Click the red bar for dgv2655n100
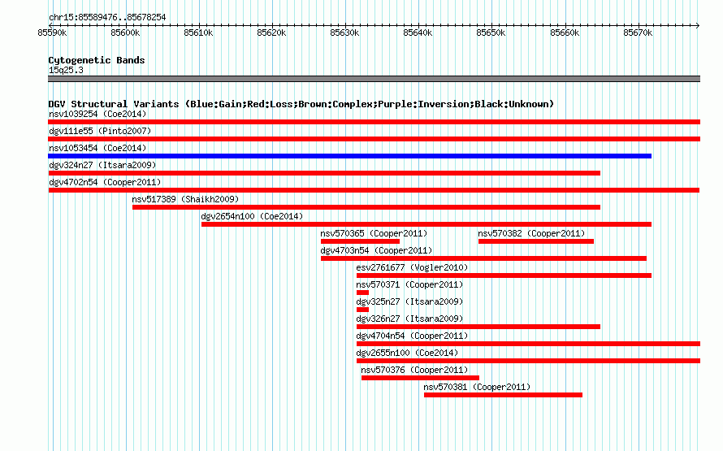This screenshot has height=451, width=723. (528, 361)
